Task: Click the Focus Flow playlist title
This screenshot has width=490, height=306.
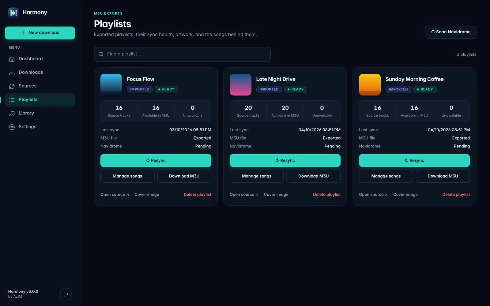Action: 141,79
